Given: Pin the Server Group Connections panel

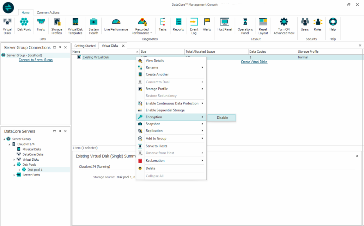Looking at the screenshot, I should pos(60,48).
